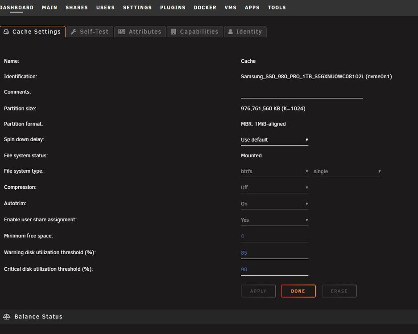Open the Docker page
This screenshot has height=334, width=418.
click(205, 8)
